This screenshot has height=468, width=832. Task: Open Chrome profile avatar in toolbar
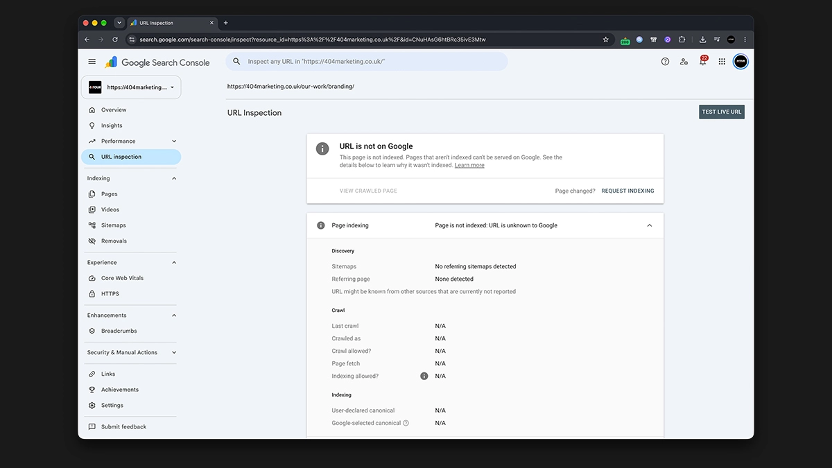[731, 40]
